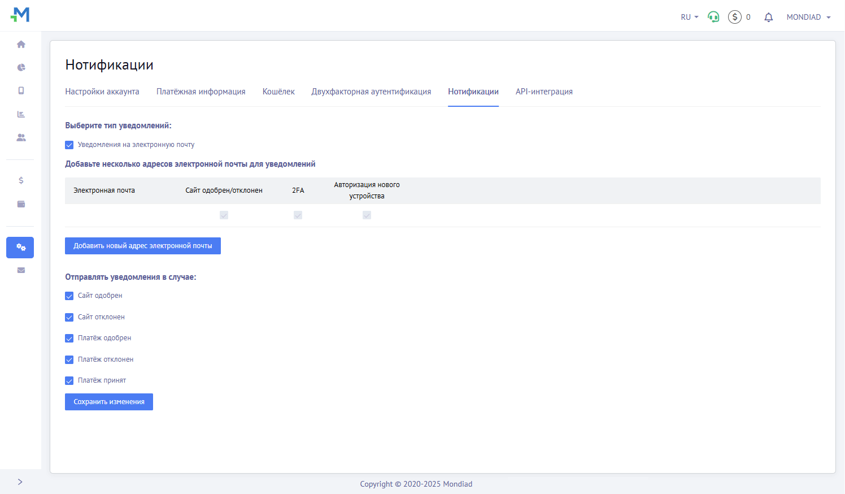Click 'Добавить новый адрес электронной почты' button
This screenshot has height=494, width=845.
(143, 246)
